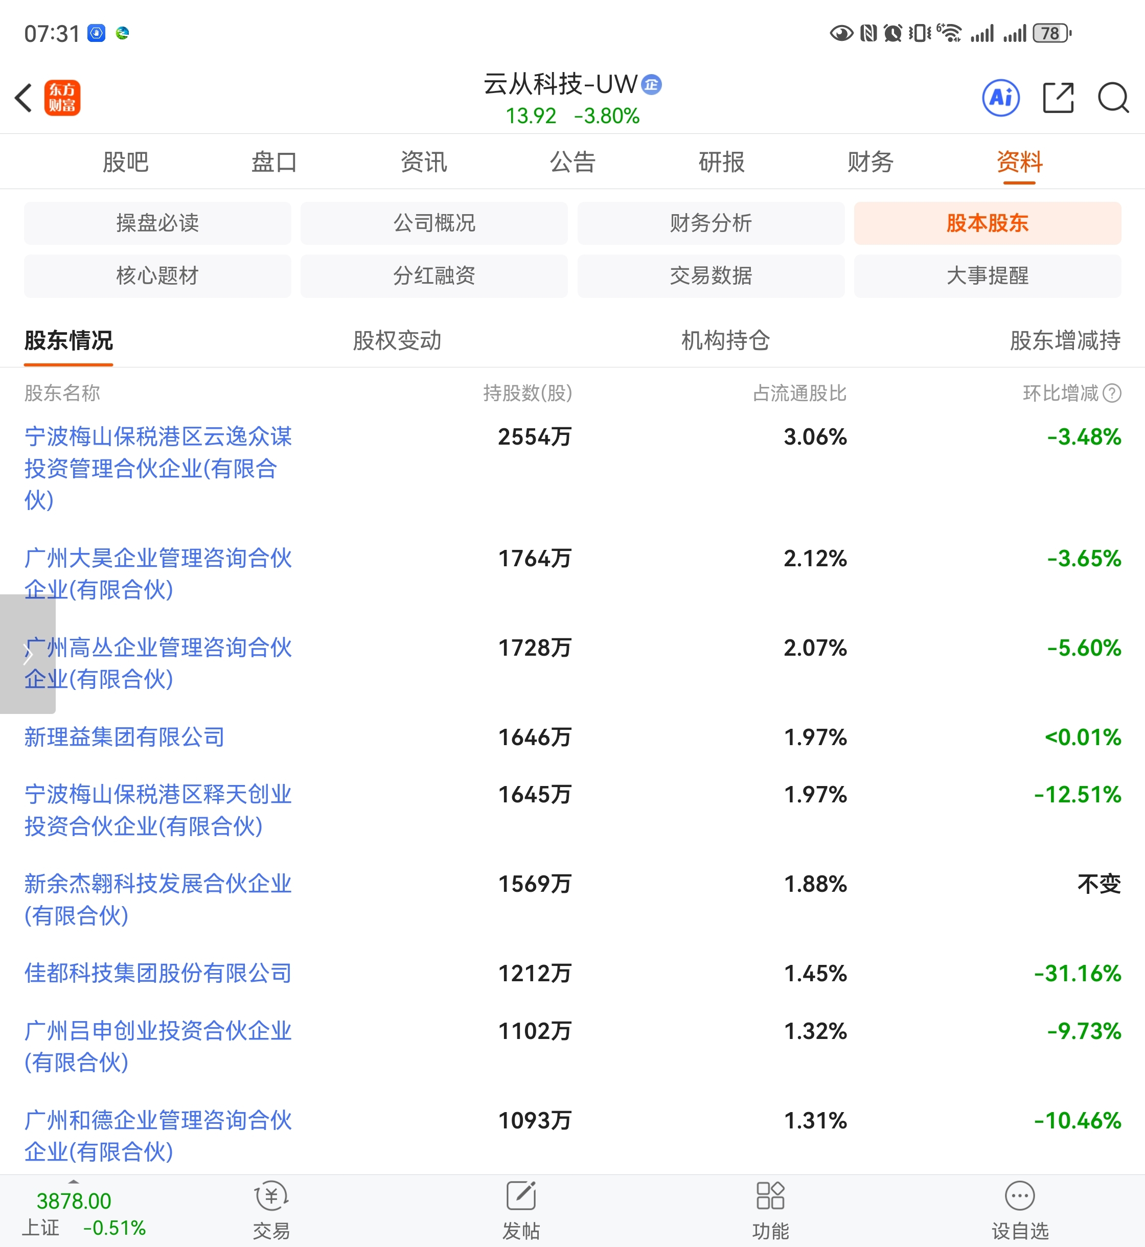Tap the enterprise badge next to 云从科技-UW
Viewport: 1145px width, 1247px height.
pyautogui.click(x=651, y=84)
